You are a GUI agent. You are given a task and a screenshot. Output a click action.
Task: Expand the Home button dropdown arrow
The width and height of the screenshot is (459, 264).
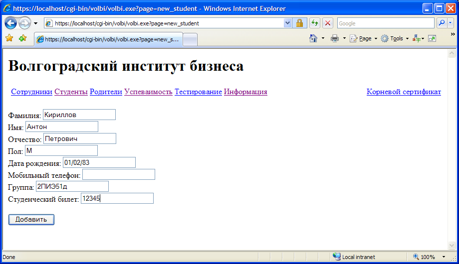323,38
